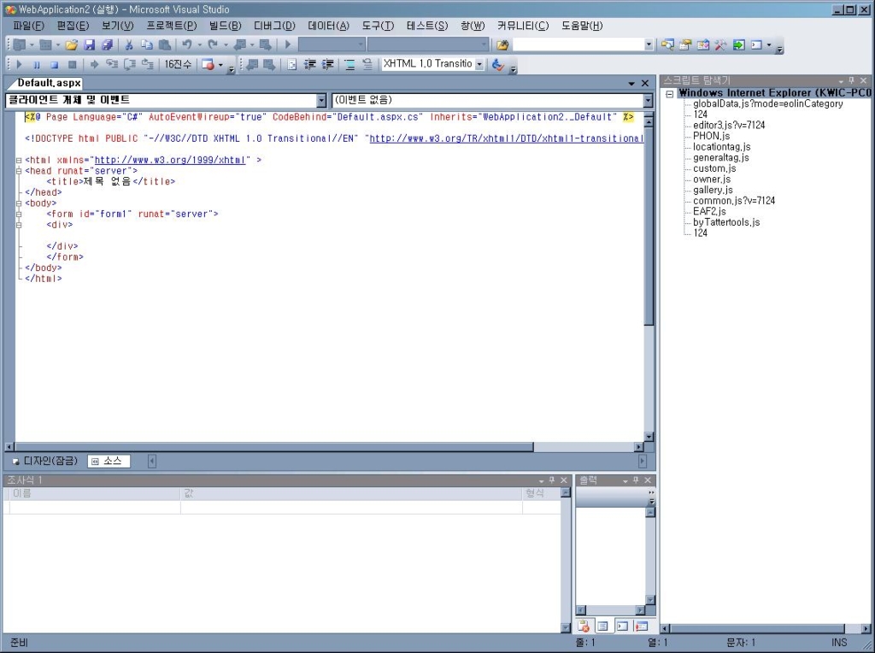The height and width of the screenshot is (653, 875).
Task: Open the 디버그(D) menu
Action: click(x=274, y=26)
